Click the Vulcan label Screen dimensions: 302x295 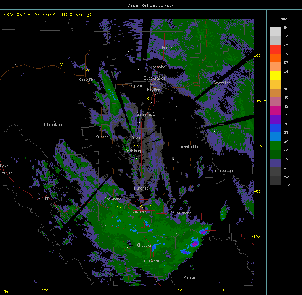coord(190,277)
